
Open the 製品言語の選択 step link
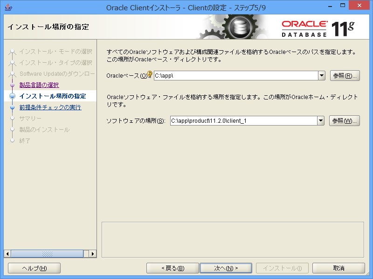pos(39,85)
